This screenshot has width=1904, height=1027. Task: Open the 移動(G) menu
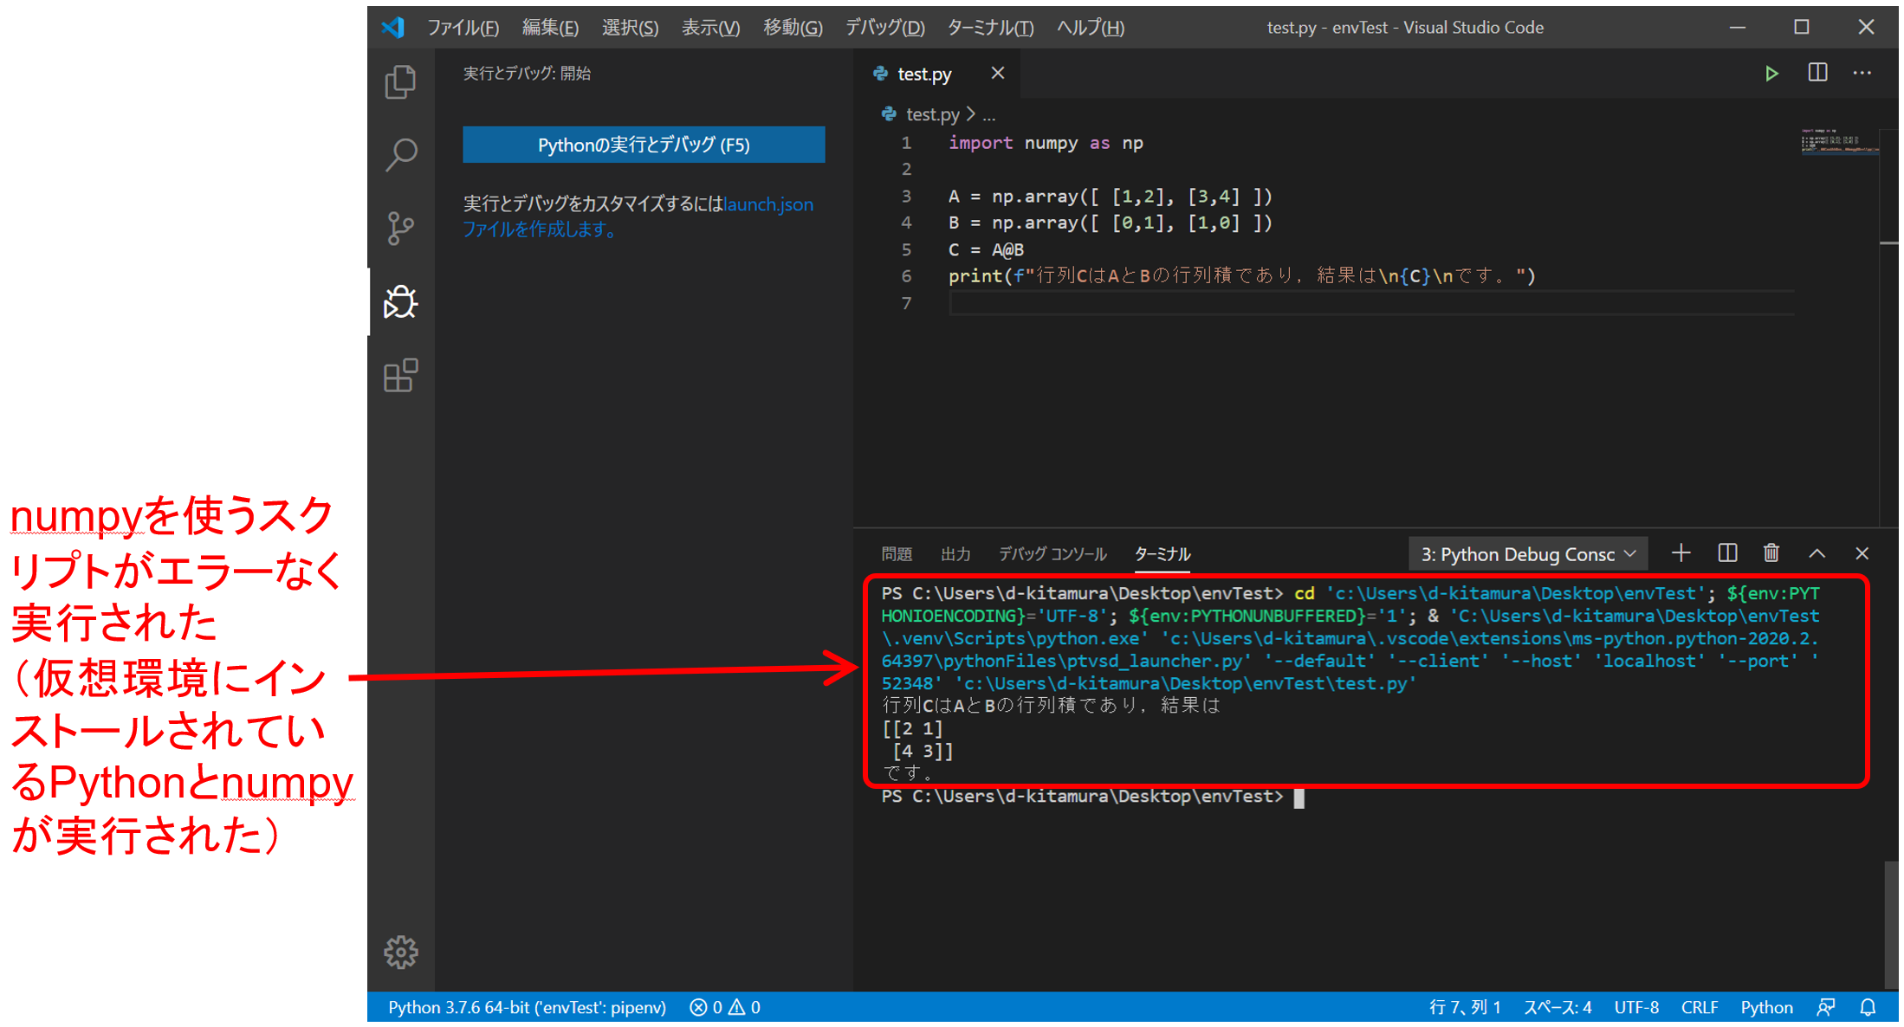793,28
